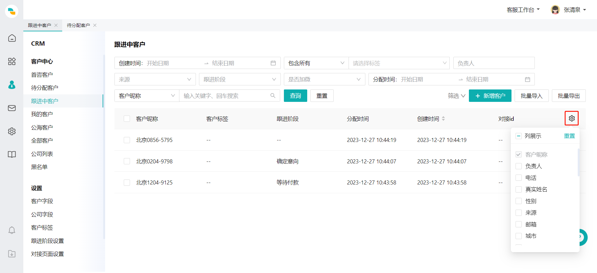Toggle the 列展示 select-all checkbox
The height and width of the screenshot is (273, 597).
pyautogui.click(x=519, y=136)
